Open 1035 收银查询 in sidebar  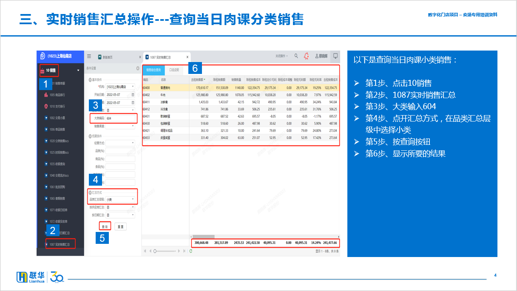coord(56,164)
